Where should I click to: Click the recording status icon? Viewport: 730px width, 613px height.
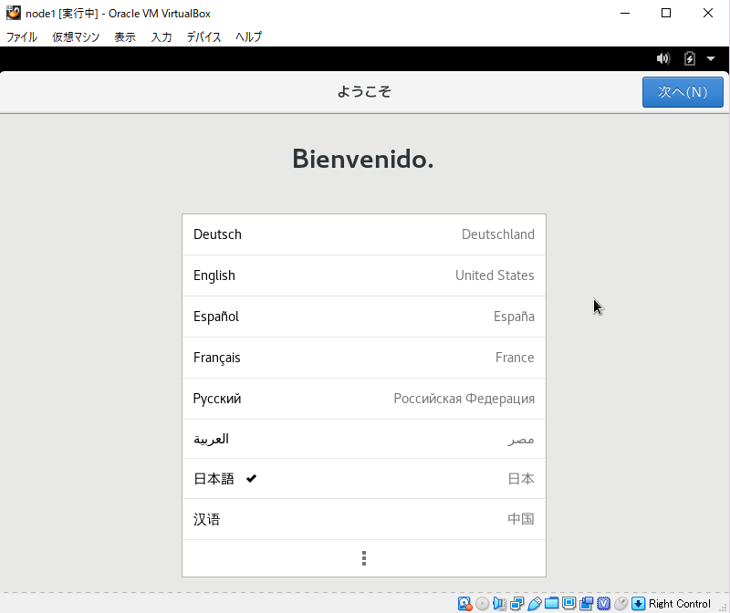coord(586,604)
